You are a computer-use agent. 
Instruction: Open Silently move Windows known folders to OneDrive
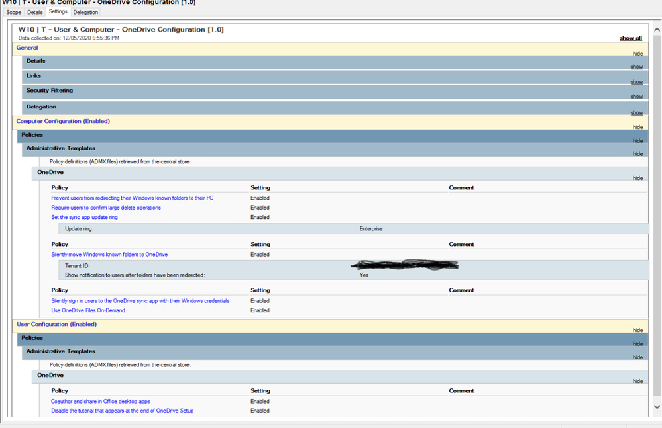(109, 255)
